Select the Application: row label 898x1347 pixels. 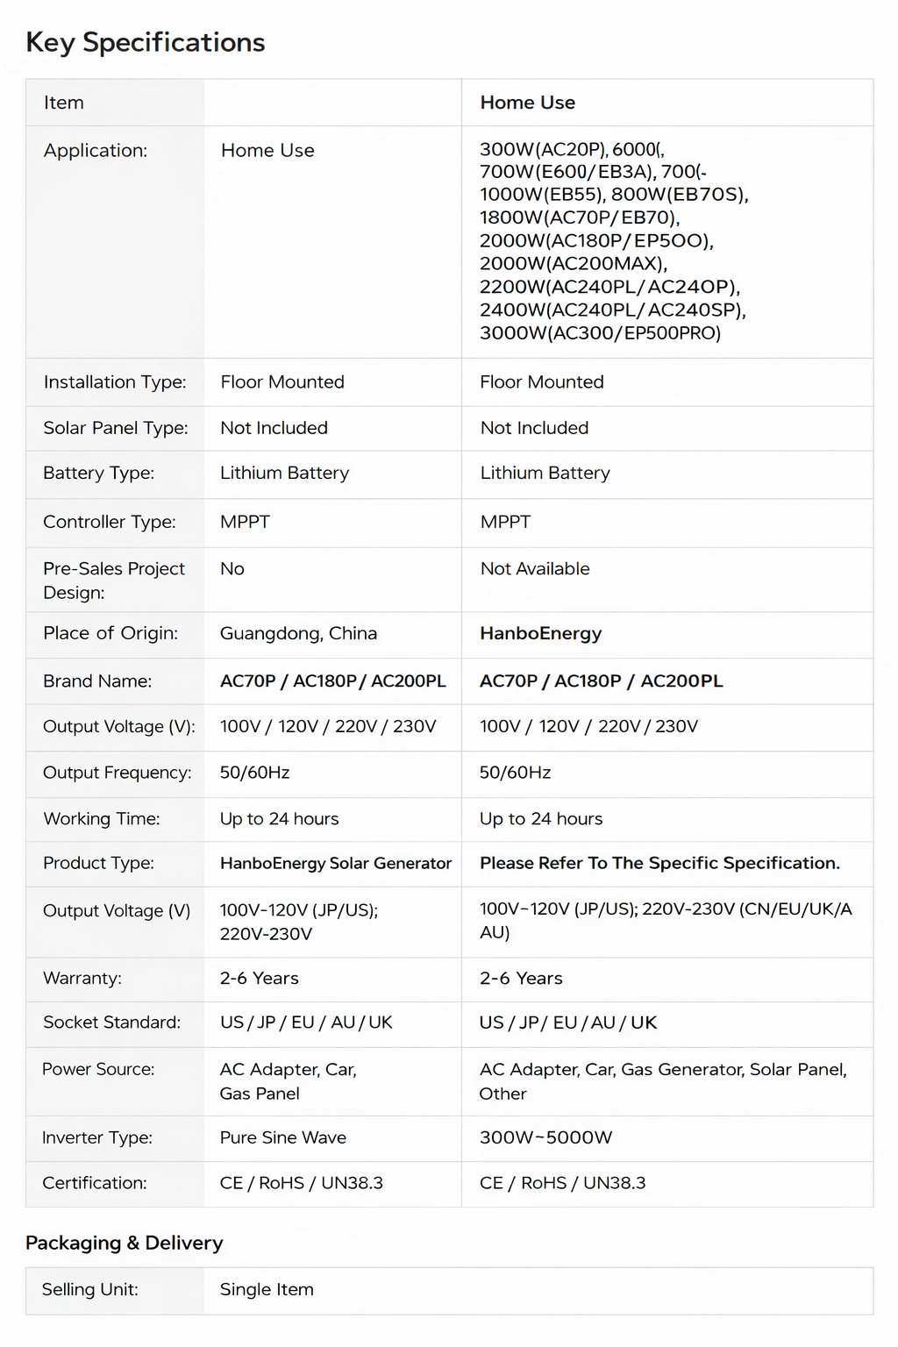pyautogui.click(x=96, y=150)
